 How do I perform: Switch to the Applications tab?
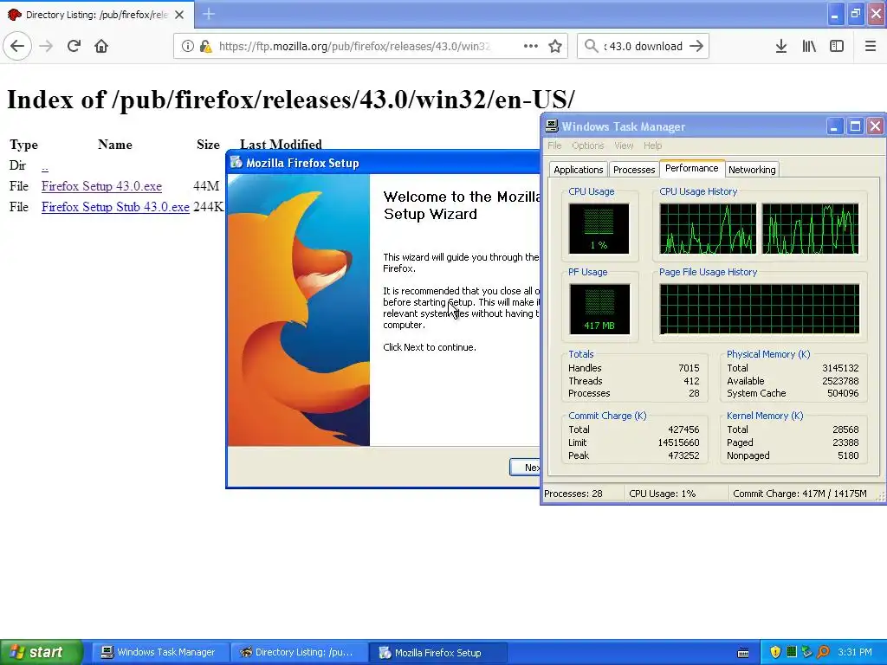578,170
